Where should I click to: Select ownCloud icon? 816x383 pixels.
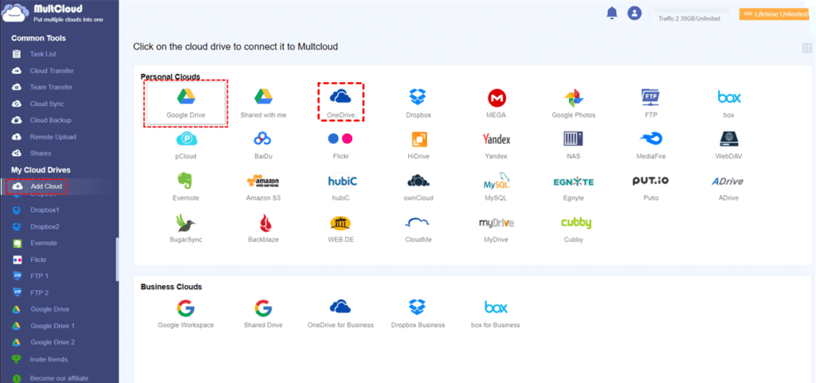[x=418, y=186]
